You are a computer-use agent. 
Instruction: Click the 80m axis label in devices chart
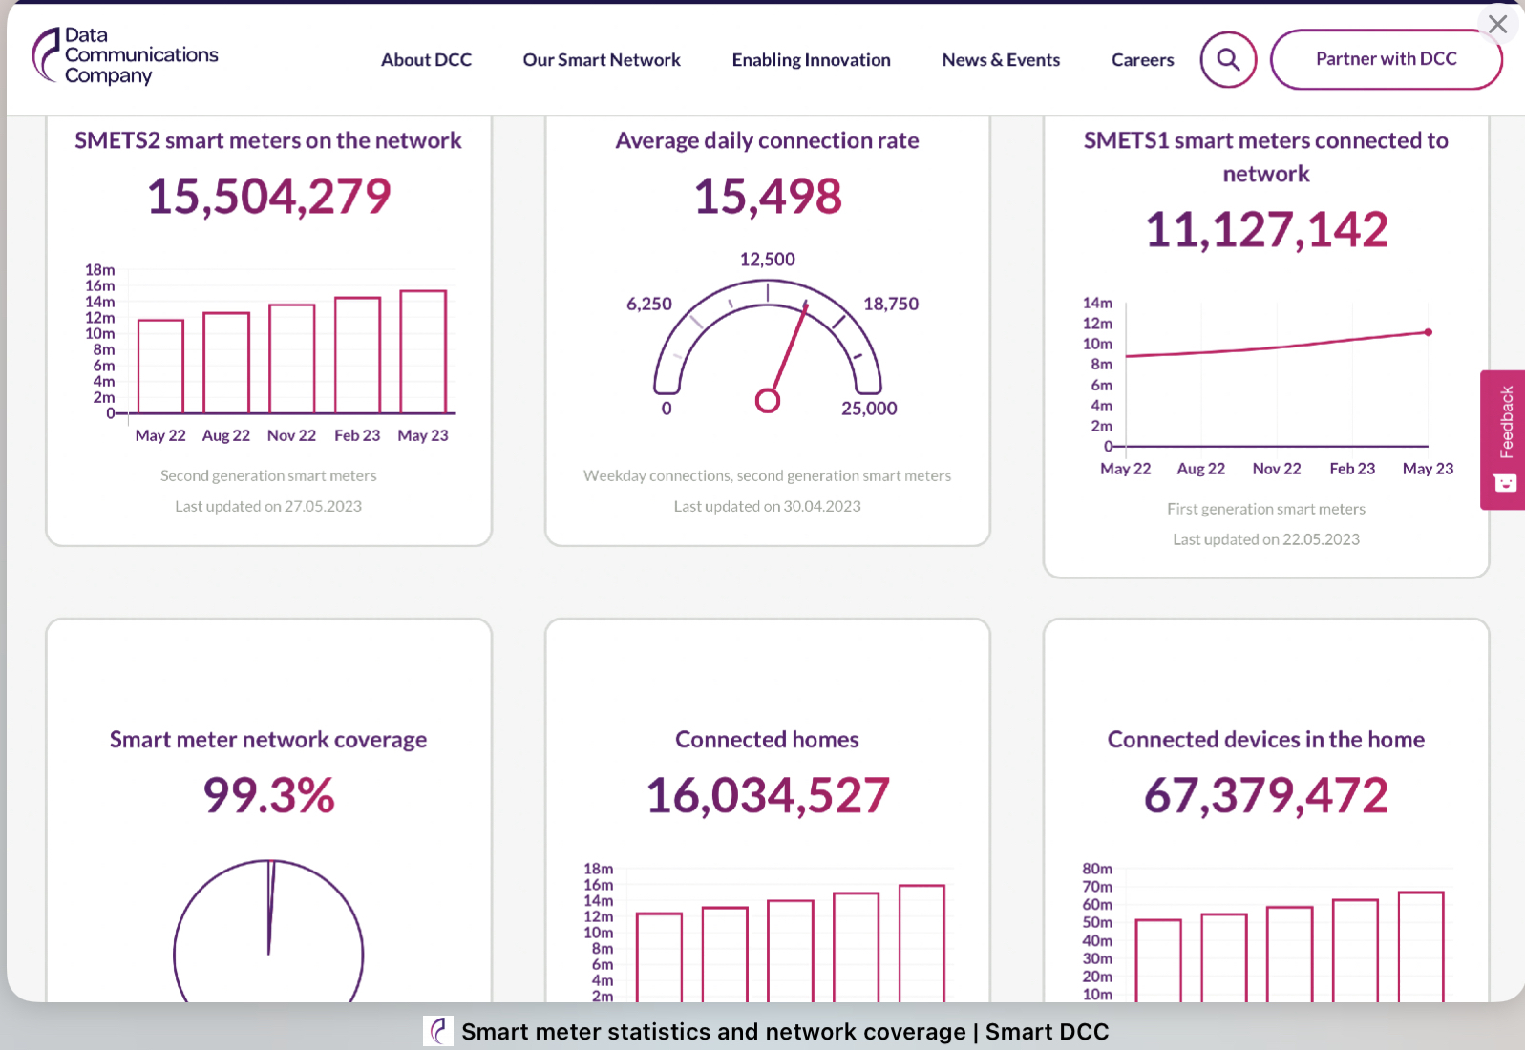(1097, 869)
